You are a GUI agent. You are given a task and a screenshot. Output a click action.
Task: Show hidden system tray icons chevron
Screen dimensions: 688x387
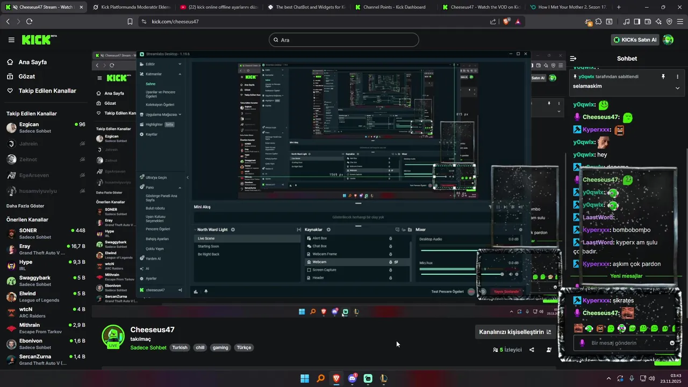click(x=608, y=378)
